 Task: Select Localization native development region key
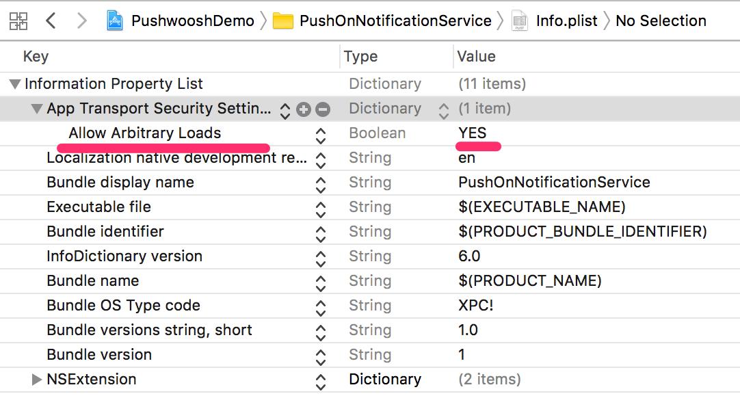click(x=177, y=157)
